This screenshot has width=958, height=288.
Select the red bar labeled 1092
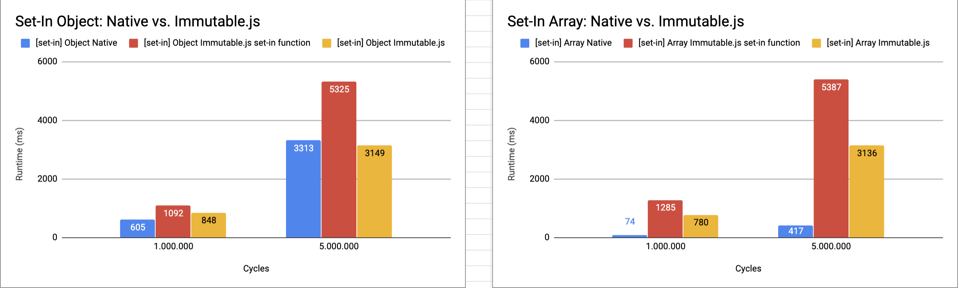(173, 221)
